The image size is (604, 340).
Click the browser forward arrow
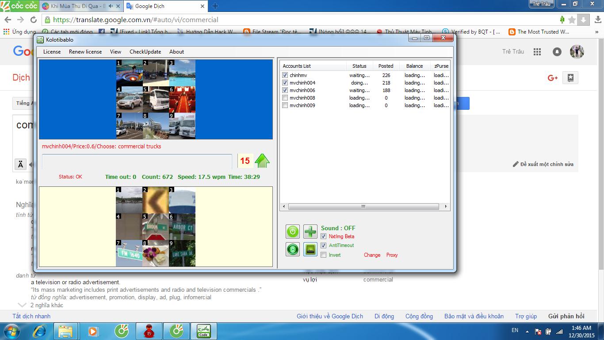20,19
